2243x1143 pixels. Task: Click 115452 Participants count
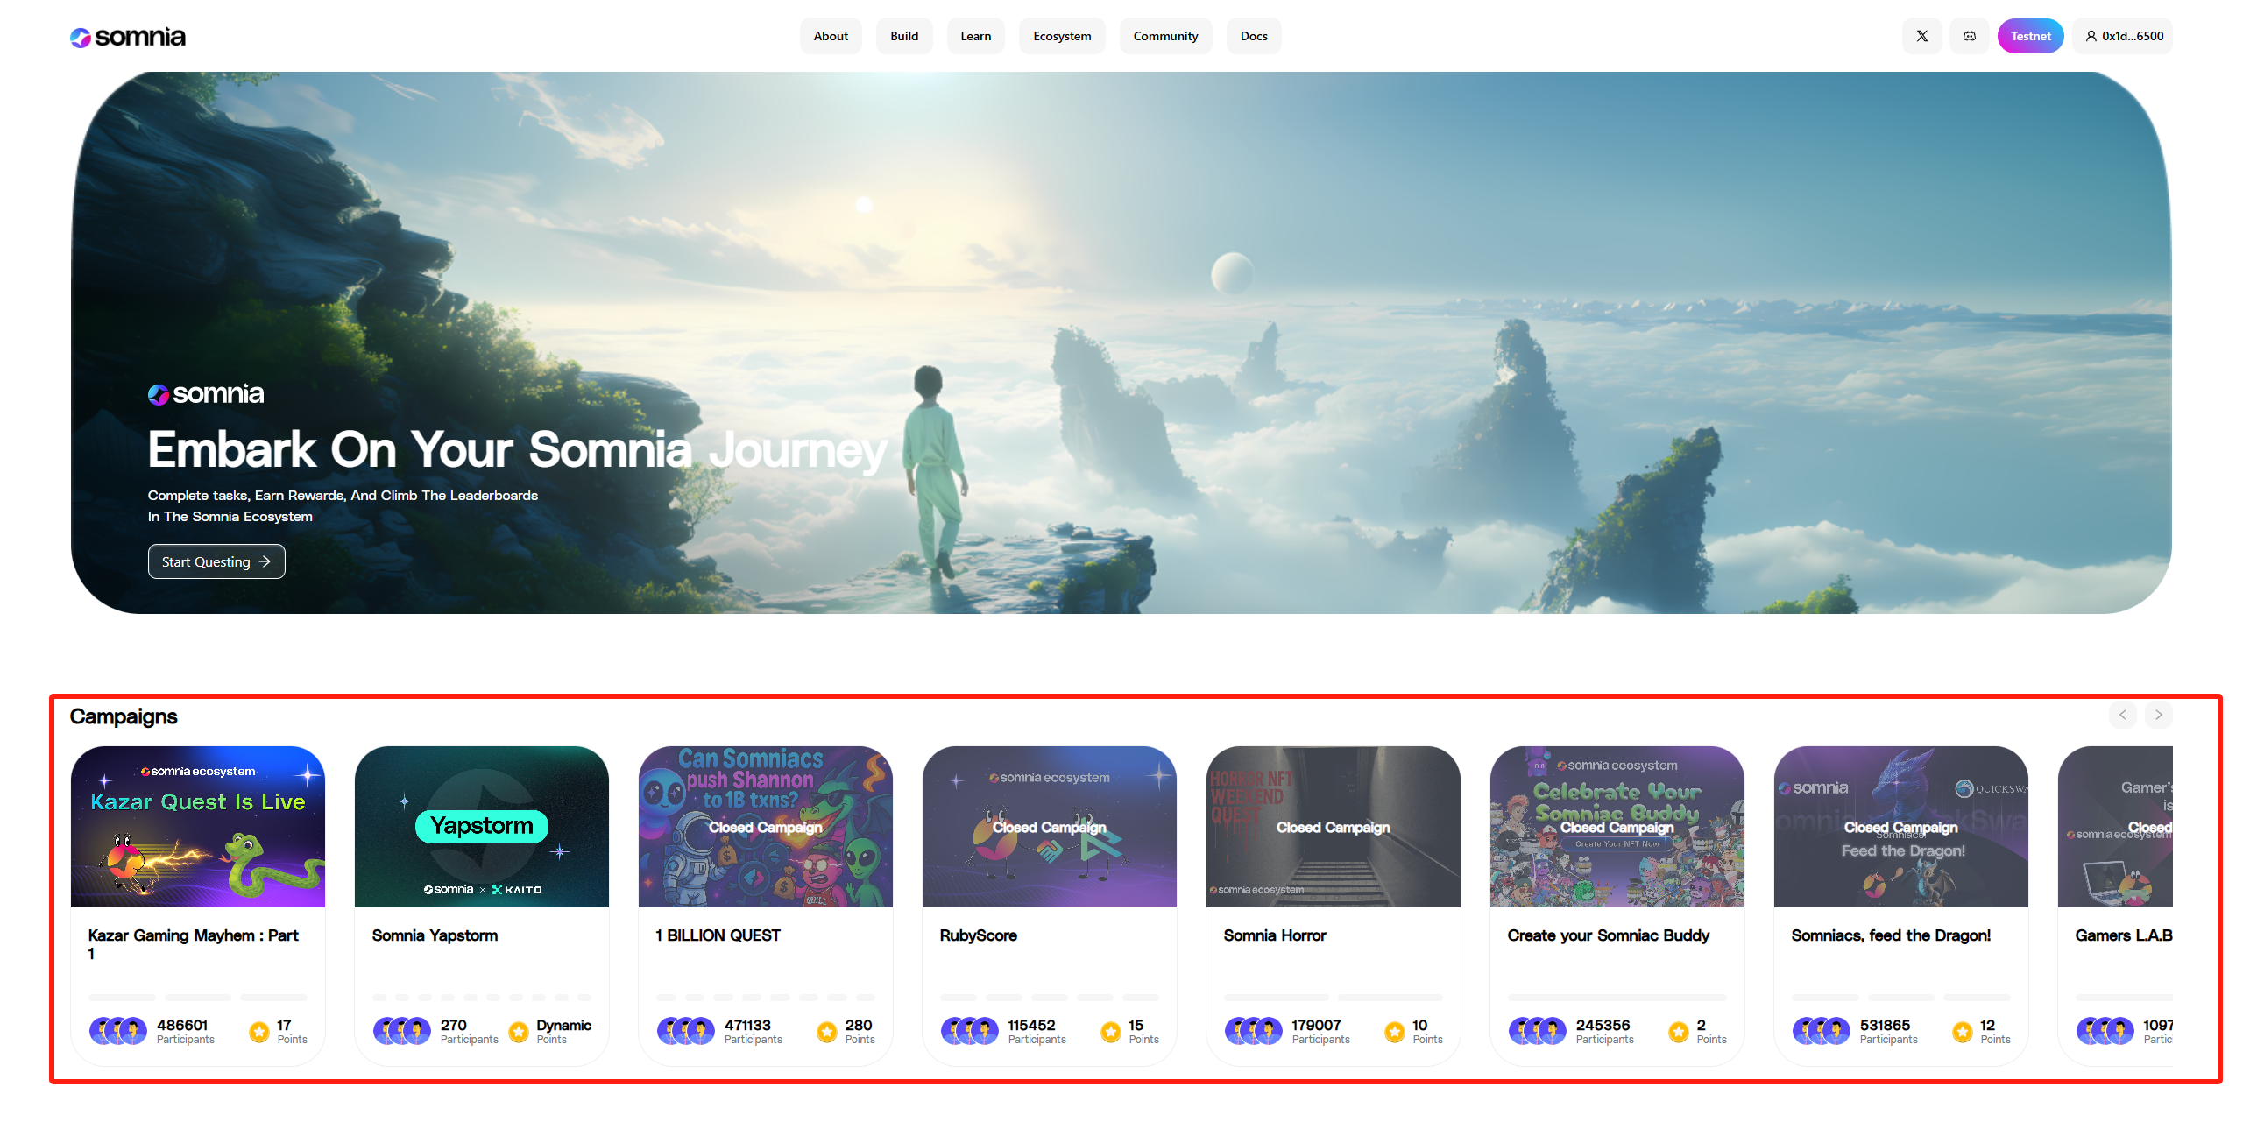pos(1037,1031)
